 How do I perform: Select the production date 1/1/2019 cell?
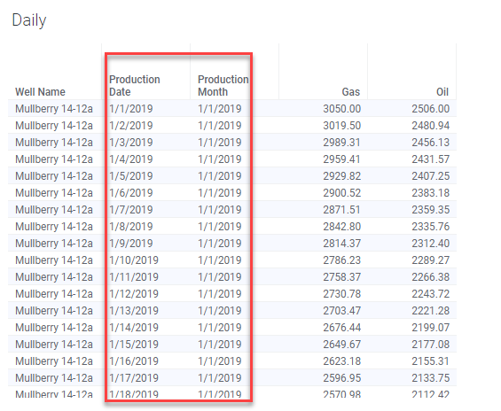[x=131, y=109]
